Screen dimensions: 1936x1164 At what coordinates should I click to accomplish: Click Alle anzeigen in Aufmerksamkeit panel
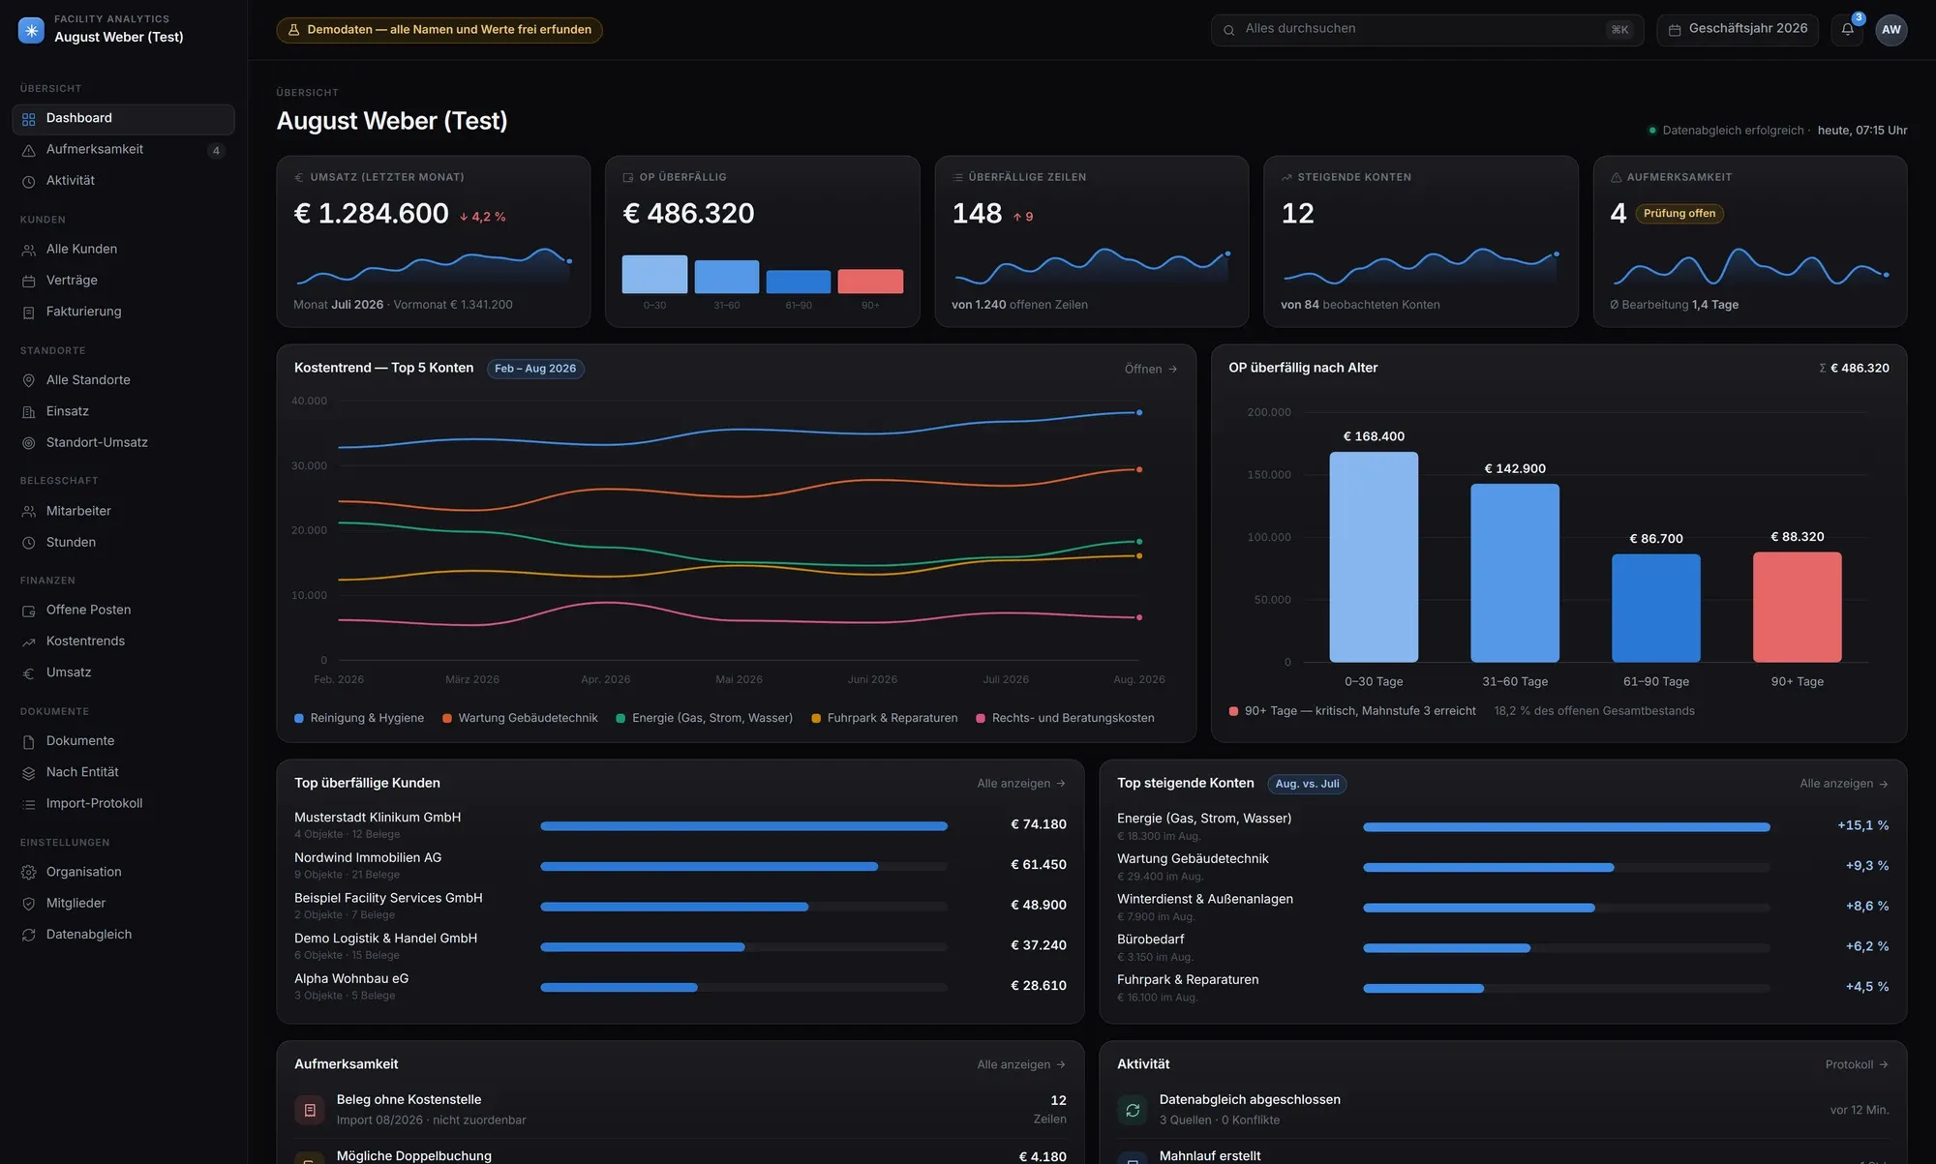pyautogui.click(x=1021, y=1064)
